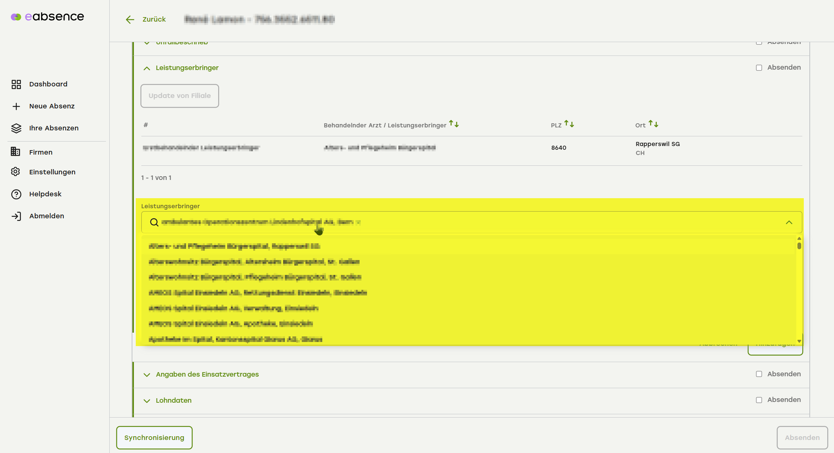Click the Helpdesk question mark icon
834x453 pixels.
click(16, 194)
